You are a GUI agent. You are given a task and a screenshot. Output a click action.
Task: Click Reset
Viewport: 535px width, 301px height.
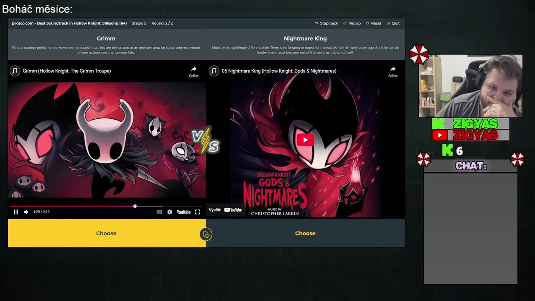374,23
